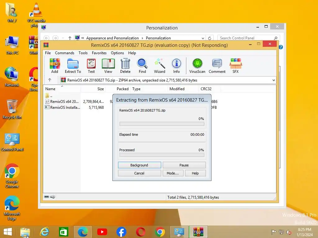Open the Comment tool
The width and height of the screenshot is (318, 238).
pyautogui.click(x=217, y=66)
